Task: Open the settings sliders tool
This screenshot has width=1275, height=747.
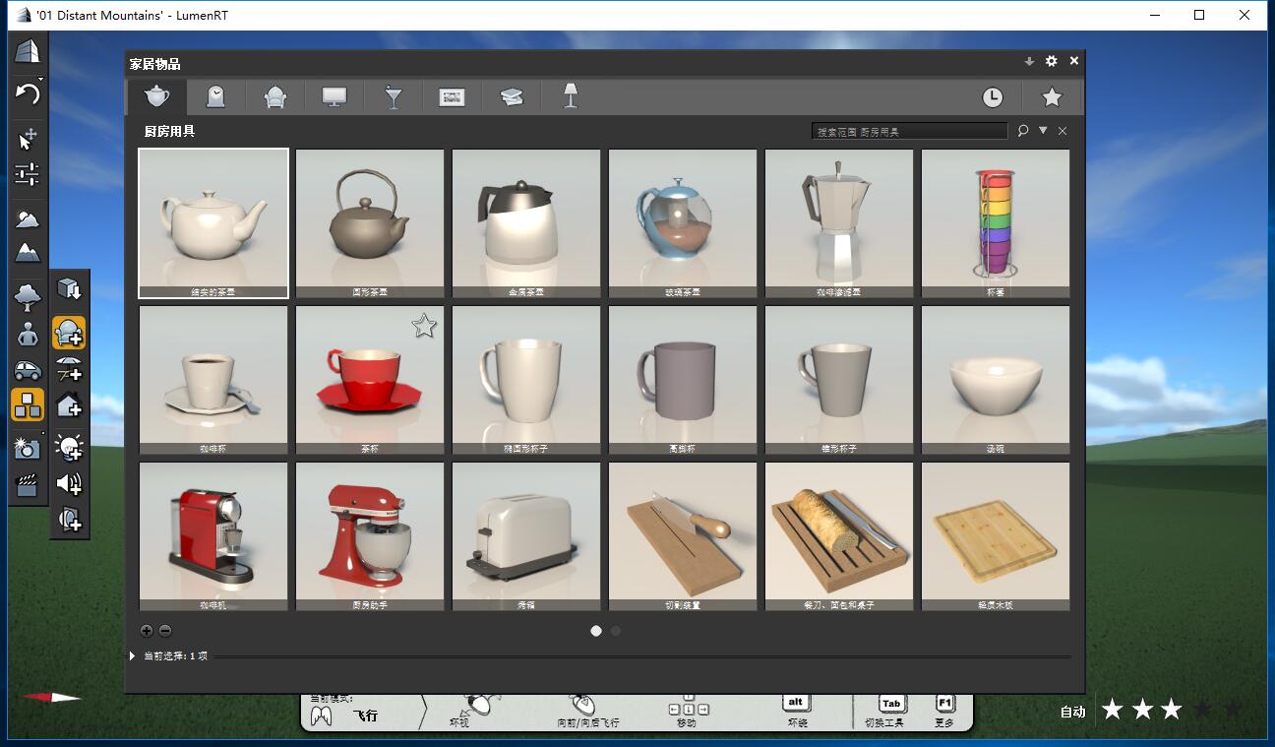Action: point(28,175)
